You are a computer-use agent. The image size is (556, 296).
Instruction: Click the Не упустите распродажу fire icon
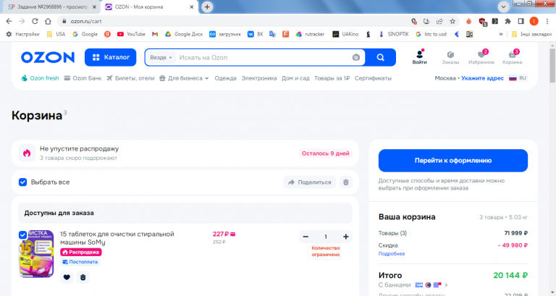pos(27,153)
